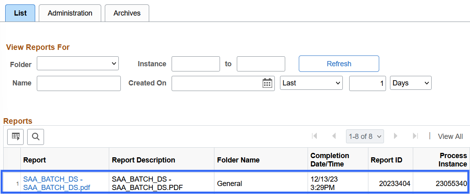Click View All link

tap(450, 137)
